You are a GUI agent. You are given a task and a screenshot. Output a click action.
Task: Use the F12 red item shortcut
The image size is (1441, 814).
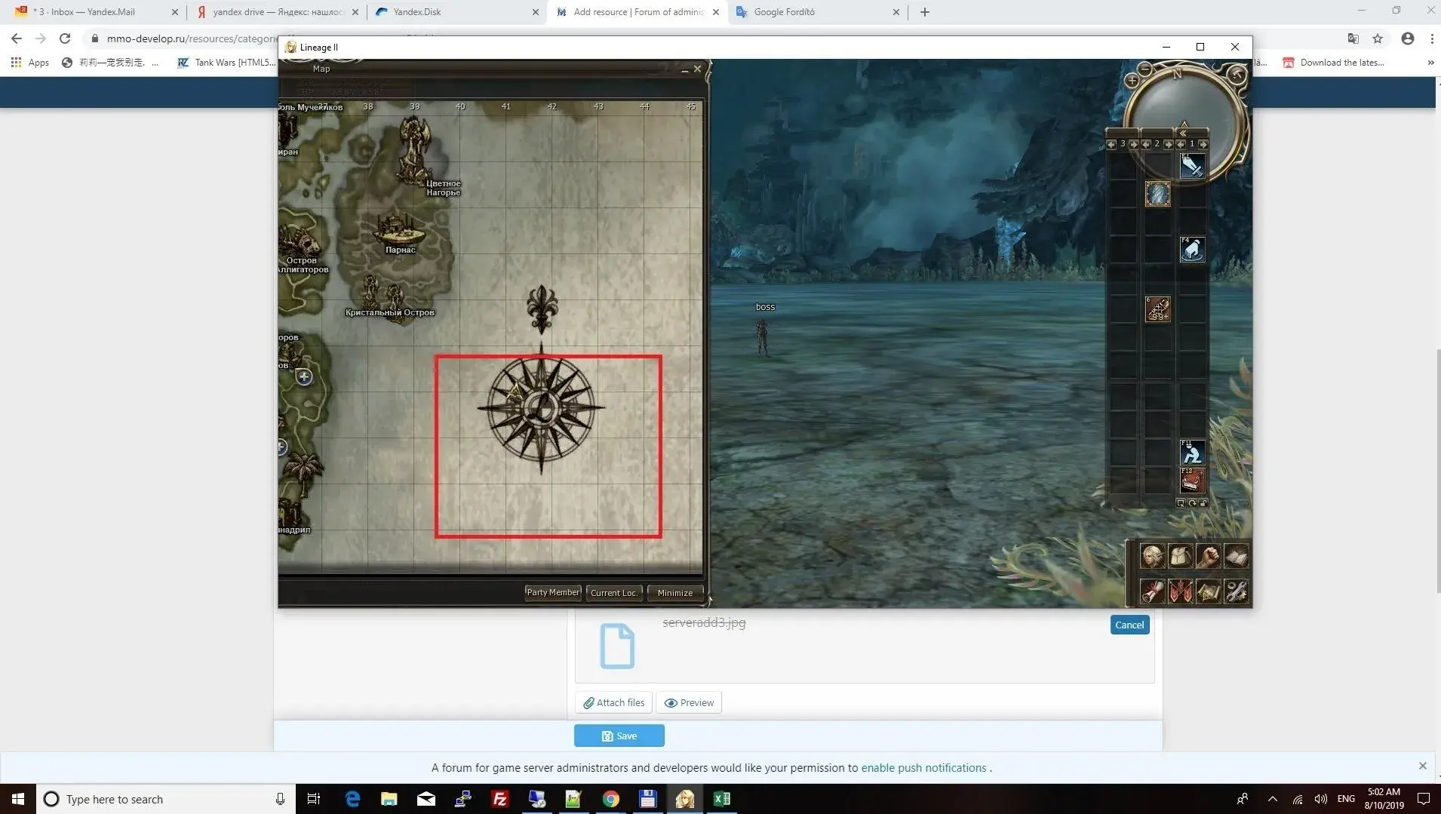point(1192,481)
